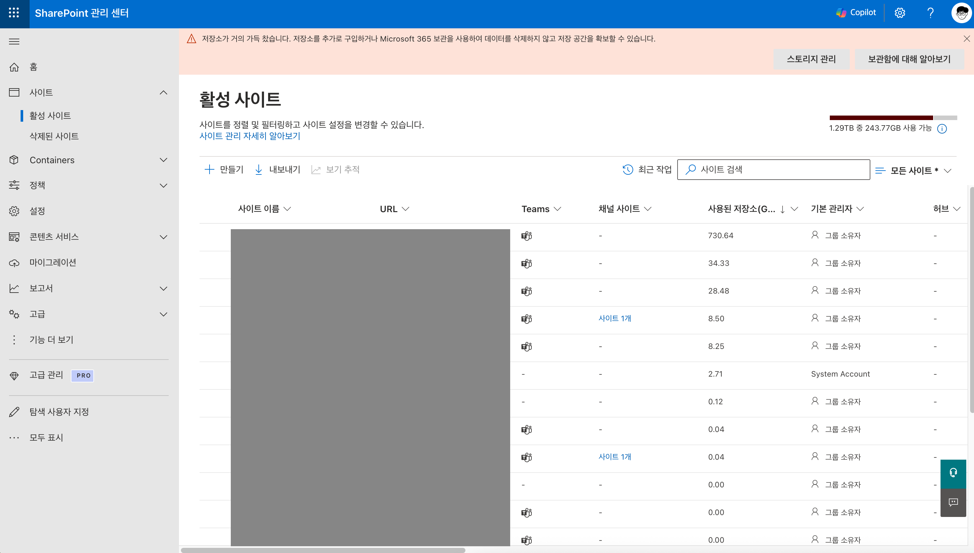Collapse the navigation hamburger menu

[14, 42]
